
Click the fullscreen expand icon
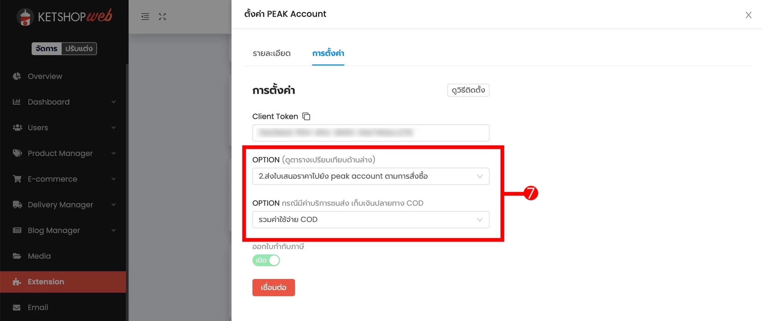(x=162, y=17)
